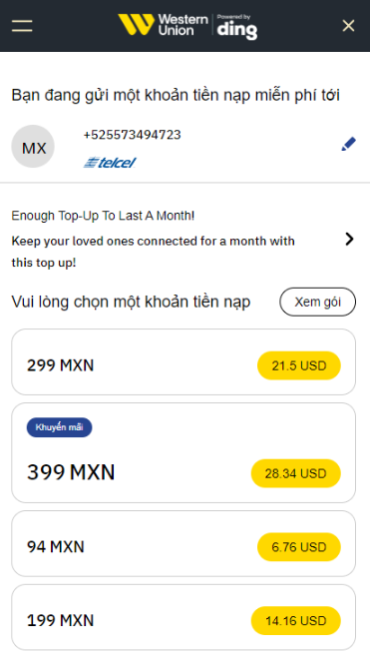Select the 199 MXN top-up option
This screenshot has width=370, height=656.
pyautogui.click(x=184, y=617)
